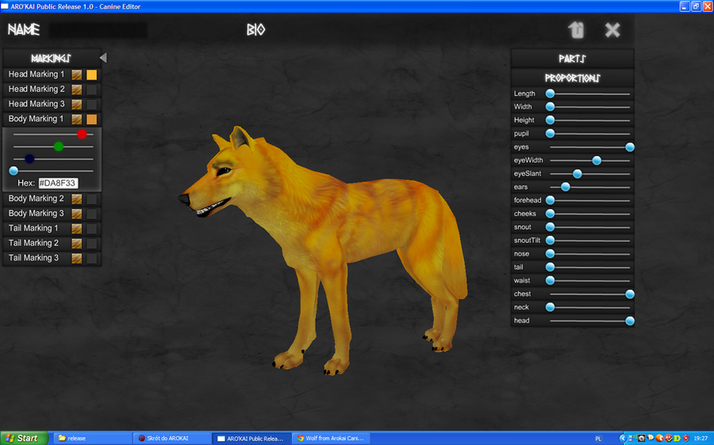Select the Head Marking 1 yellow color swatch
Screen dimensions: 714x445
91,74
